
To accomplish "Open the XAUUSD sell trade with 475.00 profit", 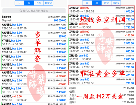I will click(x=101, y=73).
